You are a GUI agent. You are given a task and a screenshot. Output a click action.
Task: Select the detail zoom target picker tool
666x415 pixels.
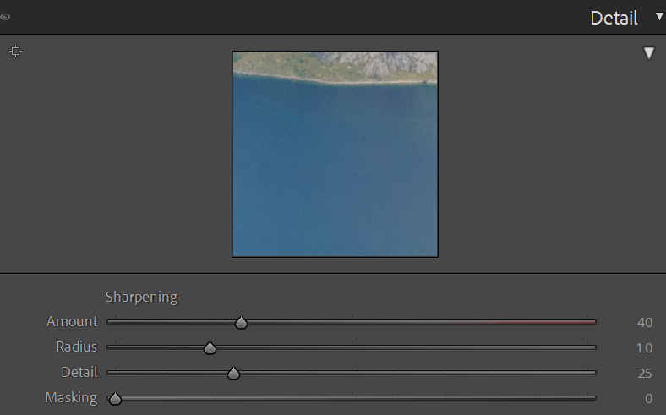click(16, 52)
